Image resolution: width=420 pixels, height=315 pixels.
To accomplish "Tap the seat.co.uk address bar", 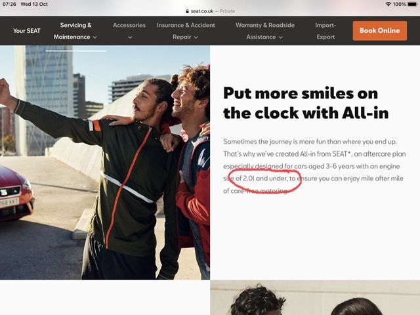I will pos(210,11).
